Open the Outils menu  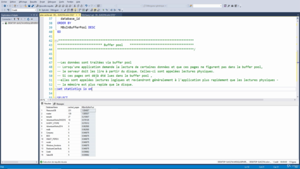(61, 2)
